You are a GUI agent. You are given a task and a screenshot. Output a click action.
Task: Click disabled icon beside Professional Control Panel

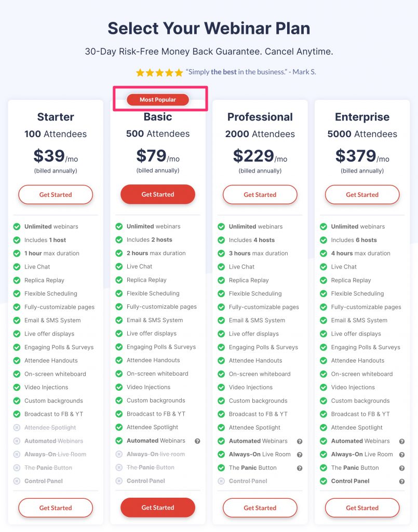pyautogui.click(x=221, y=481)
